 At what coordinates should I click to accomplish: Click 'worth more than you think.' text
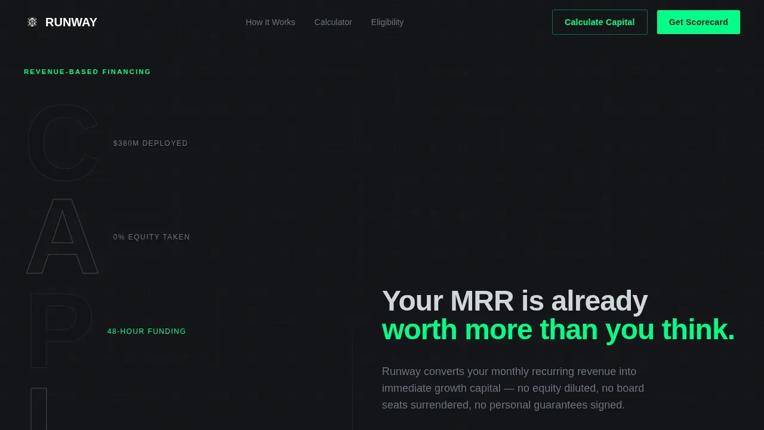click(558, 330)
